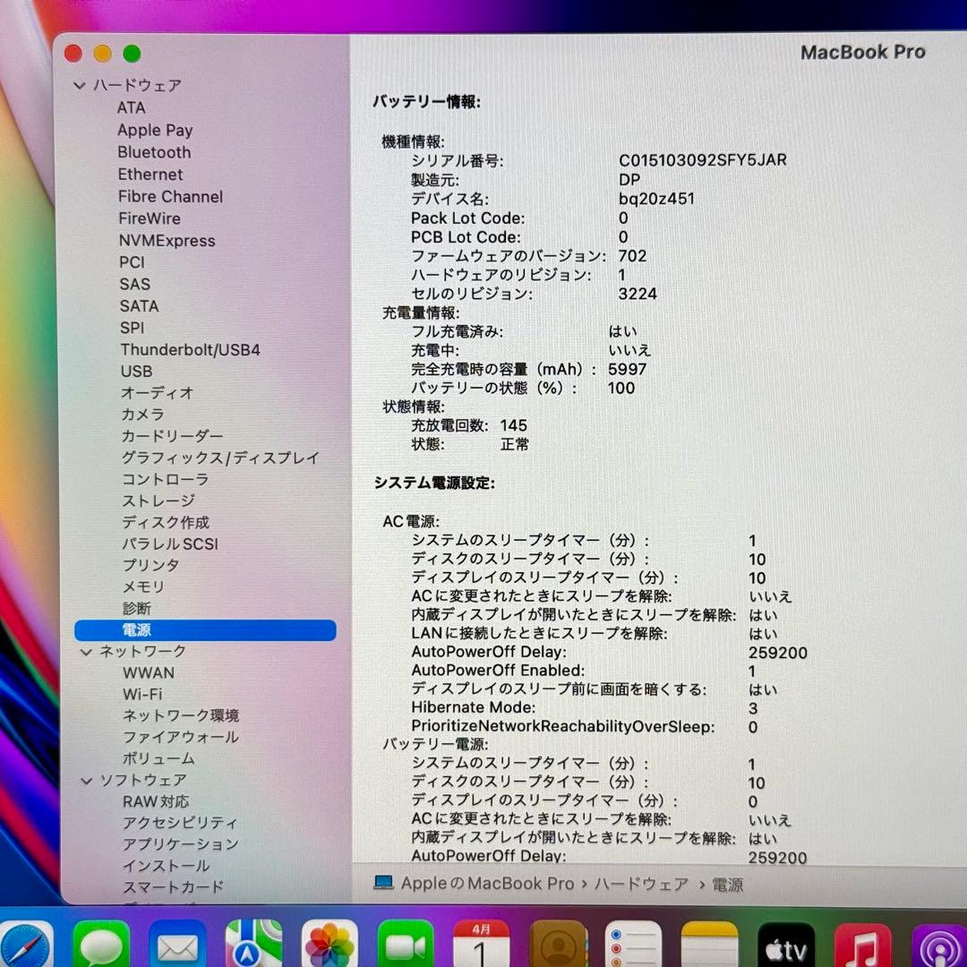The image size is (967, 967).
Task: Click the AC AutoPowerOff Delay value 259200
Action: [x=778, y=653]
